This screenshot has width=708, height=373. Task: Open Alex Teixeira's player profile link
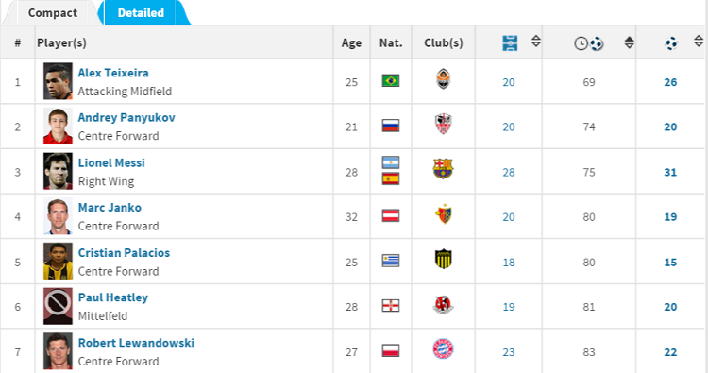[x=113, y=73]
